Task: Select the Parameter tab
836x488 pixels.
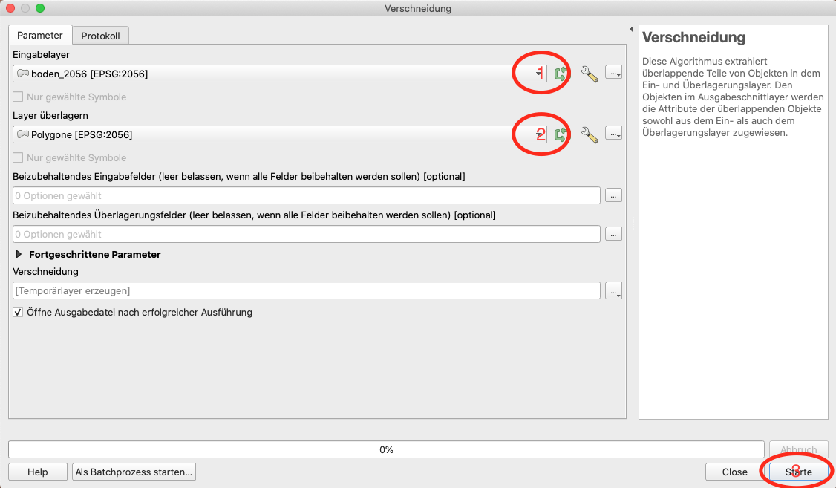Action: tap(40, 35)
